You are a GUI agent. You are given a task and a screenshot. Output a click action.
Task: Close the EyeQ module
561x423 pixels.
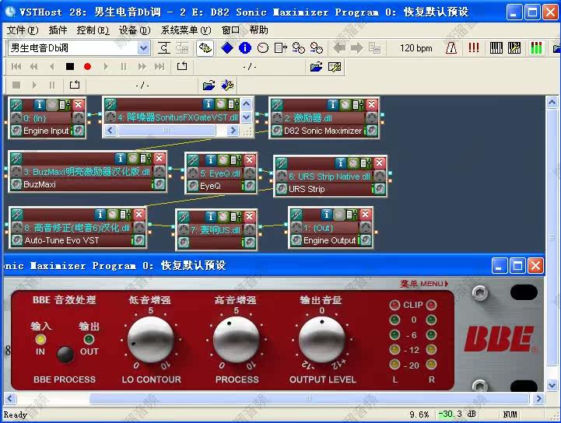(x=249, y=159)
